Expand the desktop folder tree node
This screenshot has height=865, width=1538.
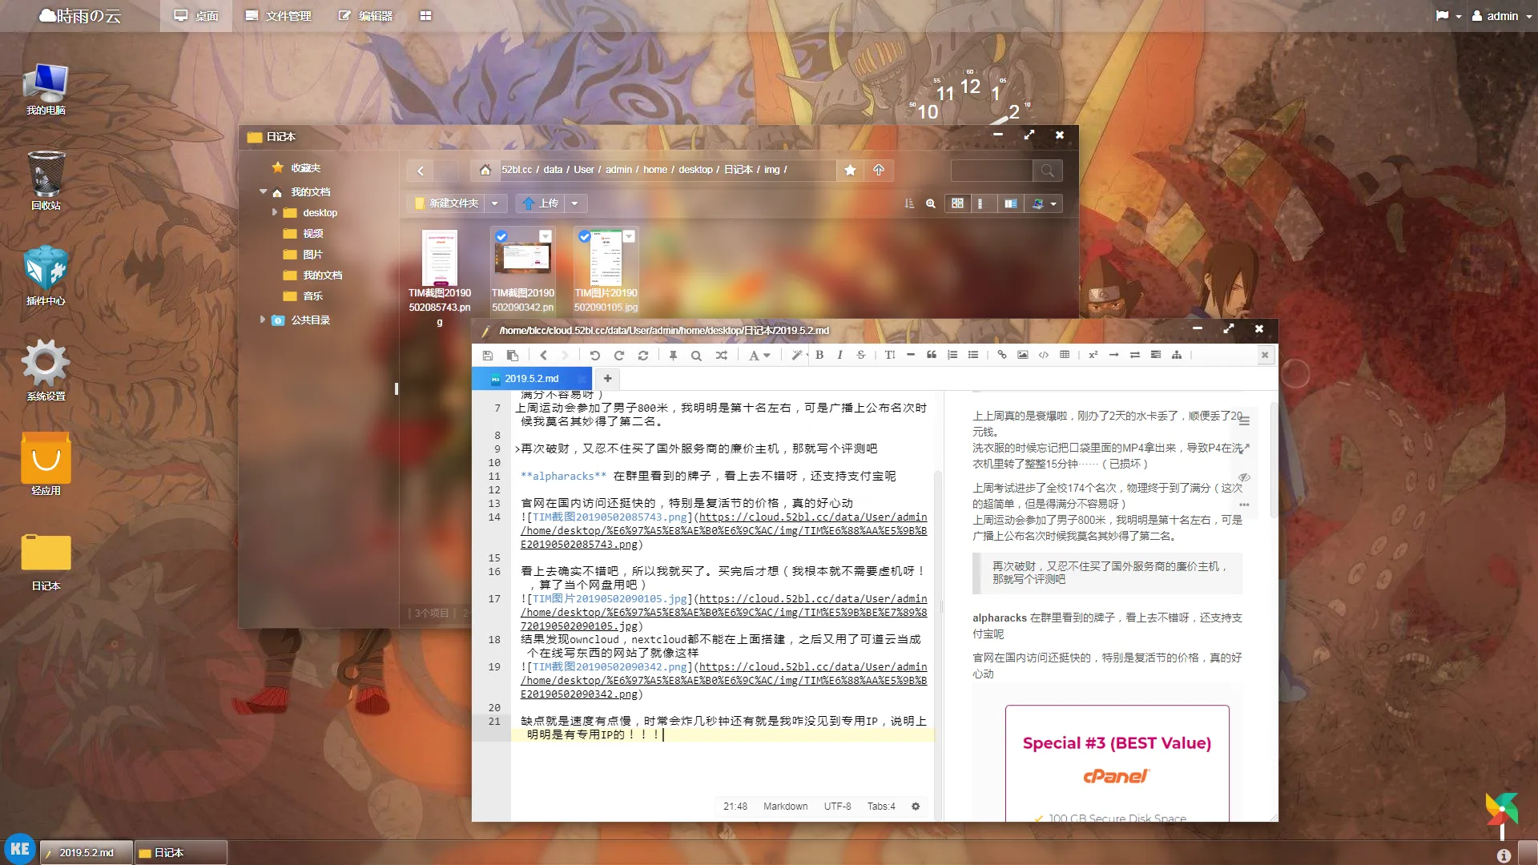(x=274, y=212)
